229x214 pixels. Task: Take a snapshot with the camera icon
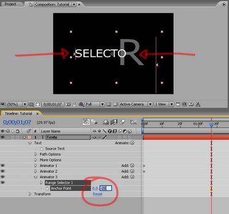click(x=68, y=104)
